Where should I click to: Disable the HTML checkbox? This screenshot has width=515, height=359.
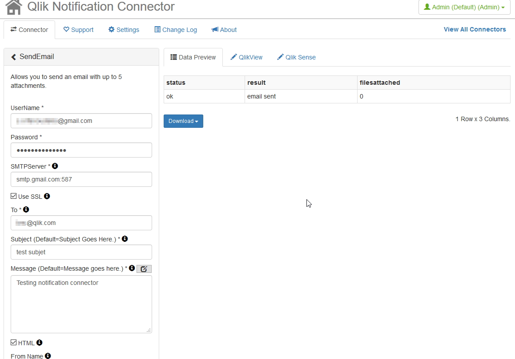coord(13,342)
